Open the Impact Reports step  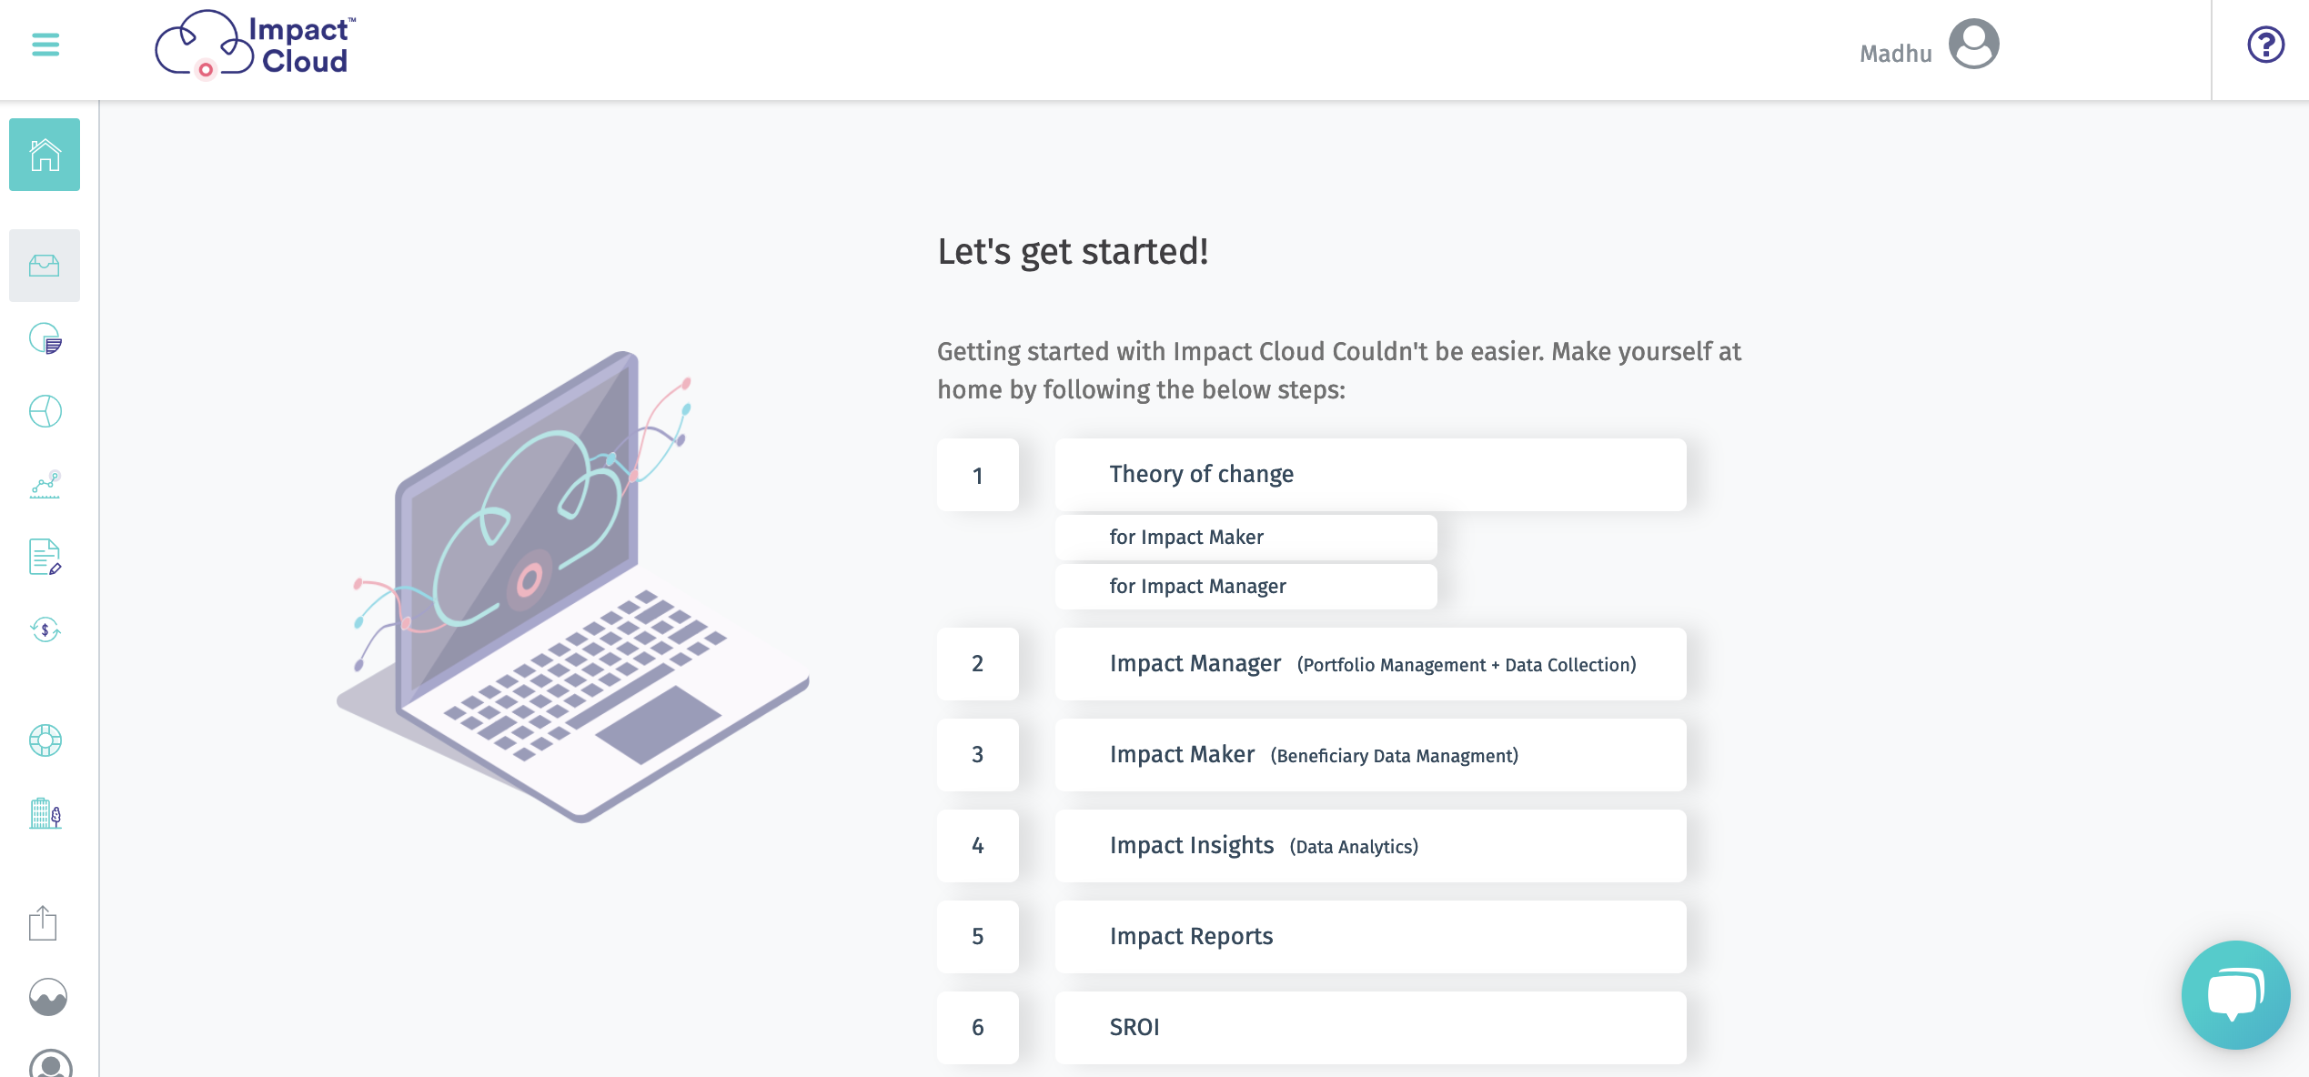pos(1370,937)
